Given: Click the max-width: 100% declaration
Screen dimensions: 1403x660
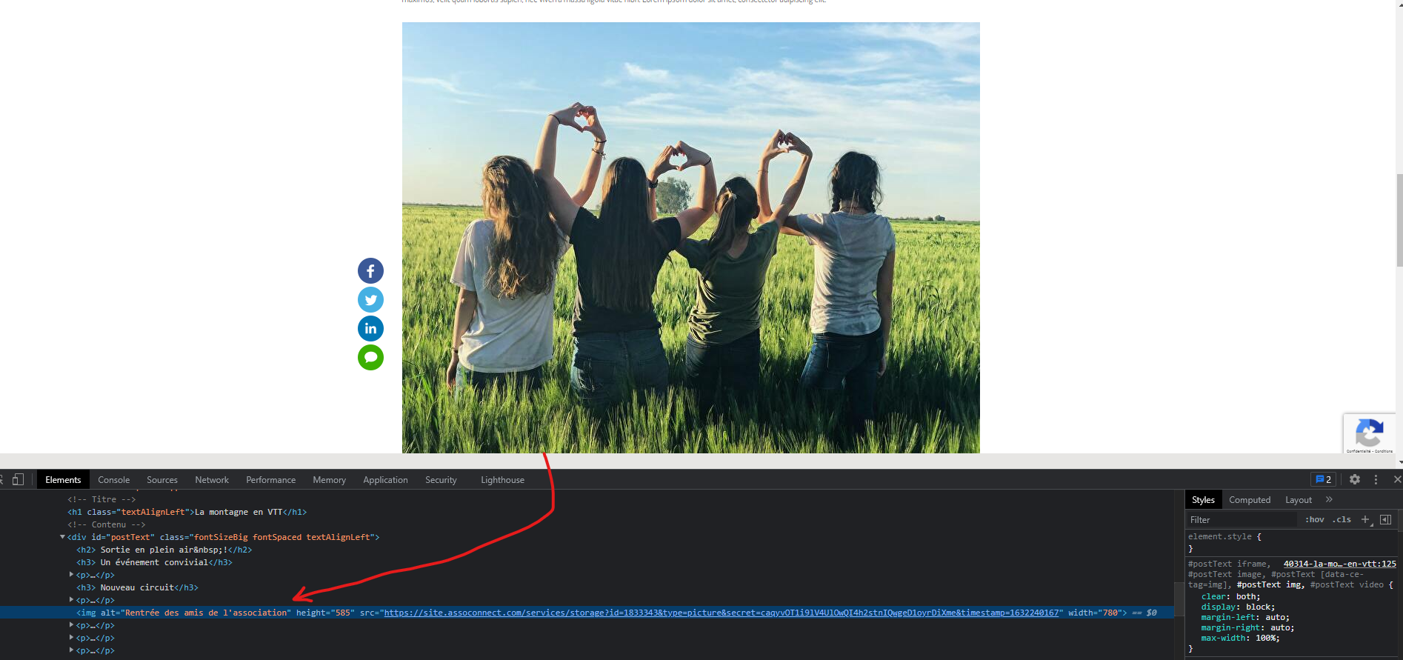Looking at the screenshot, I should click(1240, 638).
